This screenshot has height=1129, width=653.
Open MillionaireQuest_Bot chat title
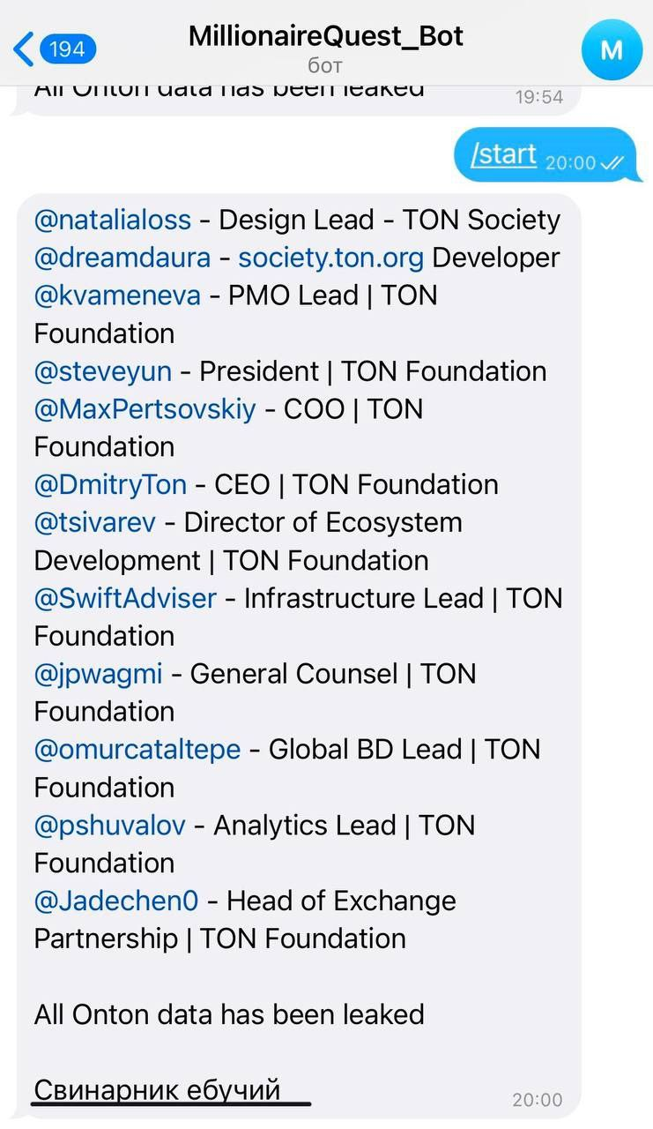click(x=326, y=36)
